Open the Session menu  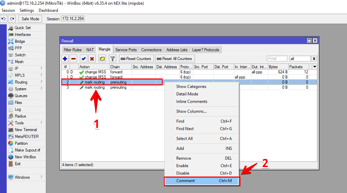pos(8,10)
